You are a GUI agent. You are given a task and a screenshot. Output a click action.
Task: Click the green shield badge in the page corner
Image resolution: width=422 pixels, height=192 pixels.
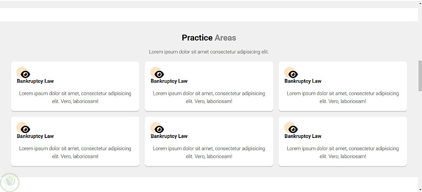point(9,182)
